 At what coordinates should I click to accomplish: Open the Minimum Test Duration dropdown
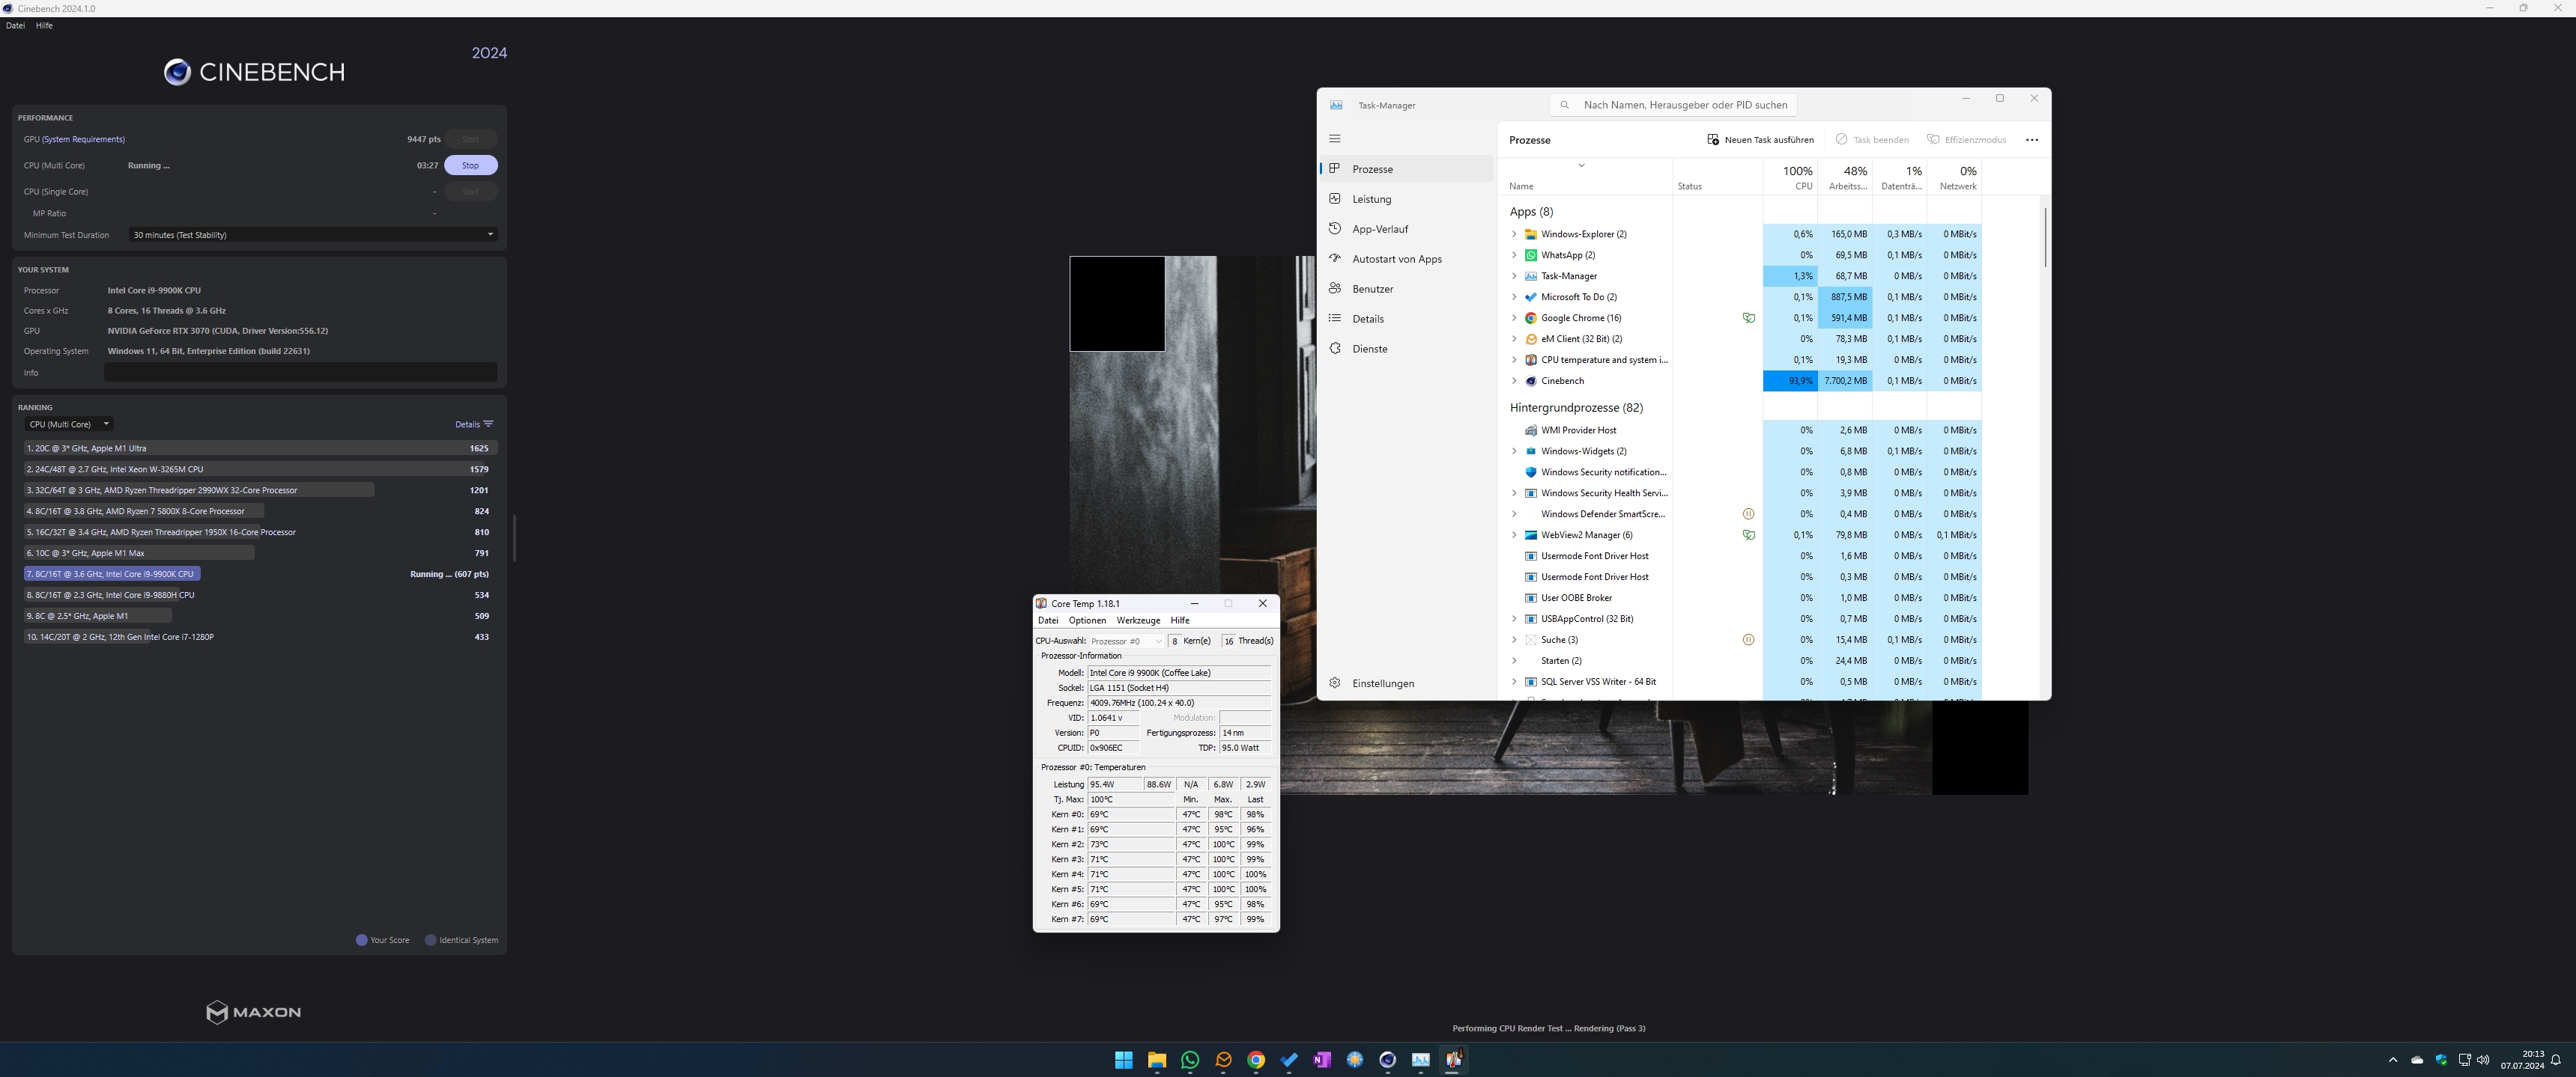pos(312,235)
